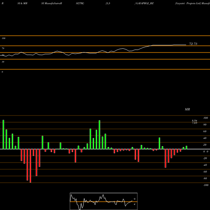Click the -80 label on MR axis
This screenshot has width=210, height=210.
click(205, 178)
